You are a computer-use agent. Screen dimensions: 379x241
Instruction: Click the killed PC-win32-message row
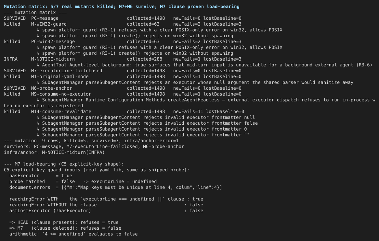click(123, 42)
